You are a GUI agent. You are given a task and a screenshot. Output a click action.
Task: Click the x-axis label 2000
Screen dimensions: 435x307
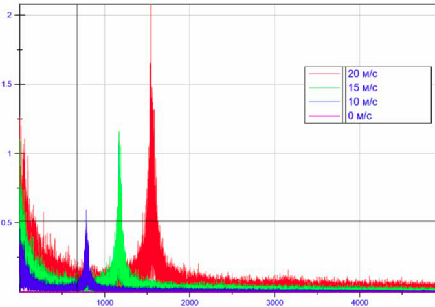190,302
